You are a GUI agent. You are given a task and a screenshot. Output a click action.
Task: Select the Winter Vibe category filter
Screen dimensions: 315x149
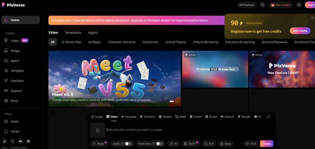click(x=71, y=42)
